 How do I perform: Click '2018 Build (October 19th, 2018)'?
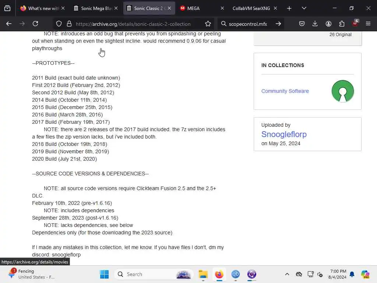pos(70,144)
